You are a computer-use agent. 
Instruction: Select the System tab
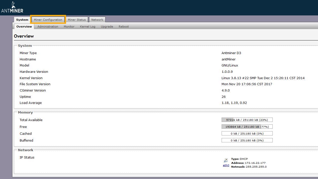click(22, 20)
